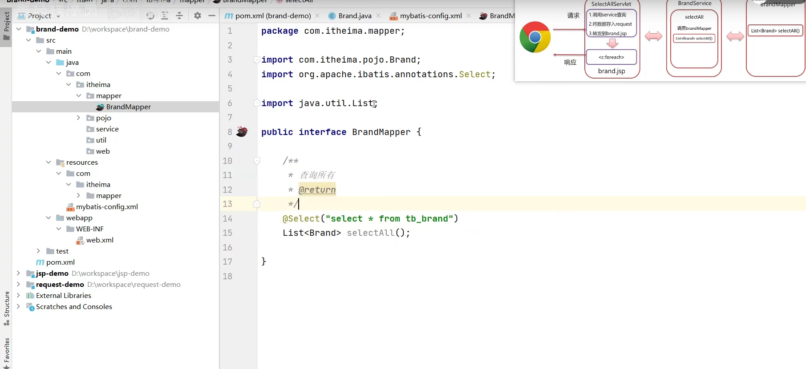The height and width of the screenshot is (369, 806).
Task: Close the Brand.java tab
Action: [x=378, y=16]
